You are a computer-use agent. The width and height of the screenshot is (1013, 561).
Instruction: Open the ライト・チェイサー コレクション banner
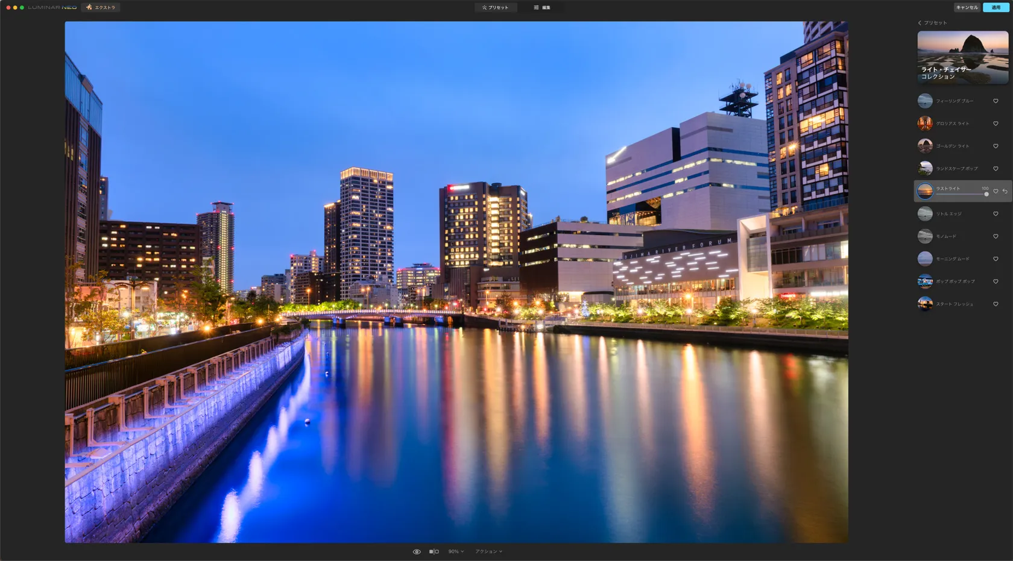click(x=962, y=57)
